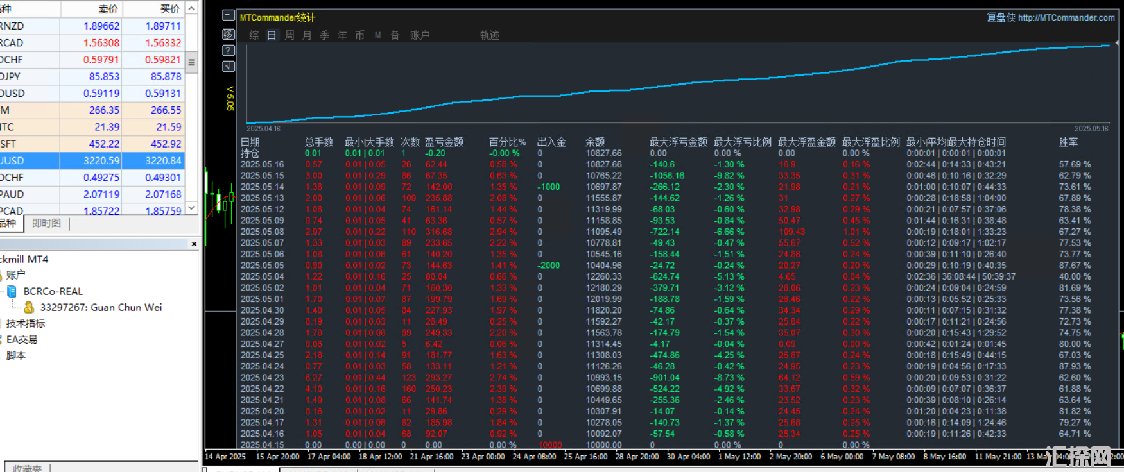The image size is (1124, 472).
Task: Select BCRCo-REAL in navigator tree
Action: (x=53, y=291)
